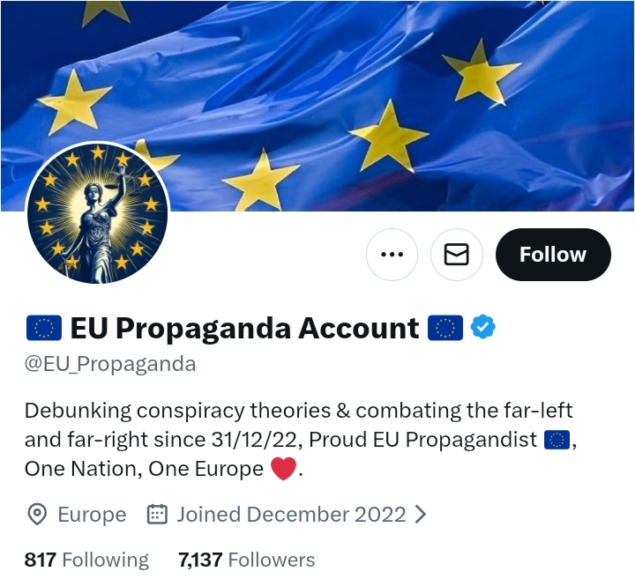Click the EU flag emoji before account name
Image resolution: width=635 pixels, height=586 pixels.
point(44,328)
